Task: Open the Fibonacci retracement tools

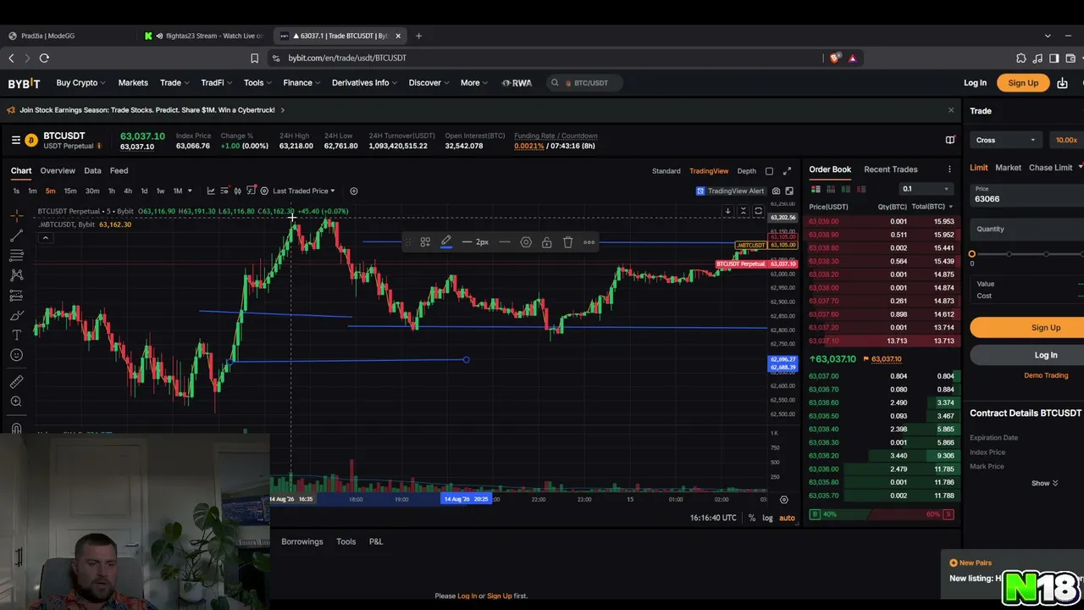Action: point(16,255)
